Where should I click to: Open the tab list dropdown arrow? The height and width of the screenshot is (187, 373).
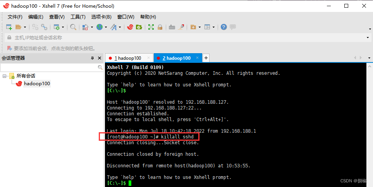370,58
